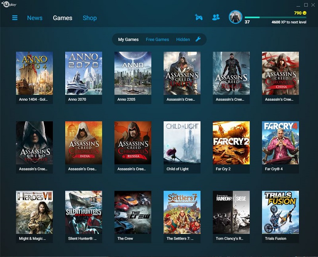Click the add game controller icon
The width and height of the screenshot is (318, 257).
pyautogui.click(x=199, y=17)
